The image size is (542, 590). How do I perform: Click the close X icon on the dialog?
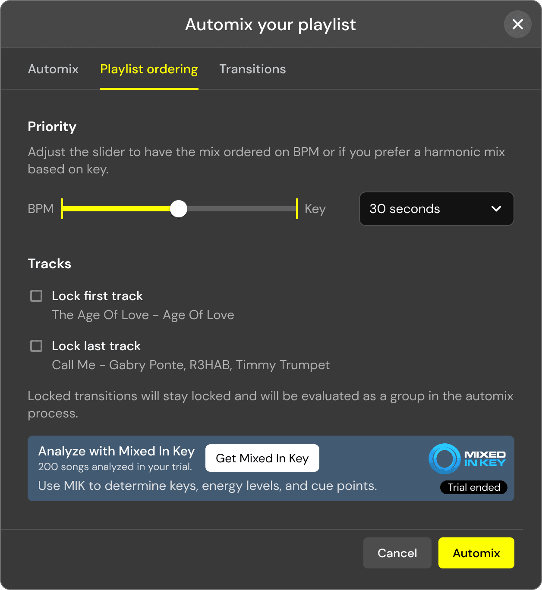tap(517, 25)
